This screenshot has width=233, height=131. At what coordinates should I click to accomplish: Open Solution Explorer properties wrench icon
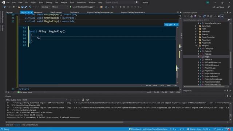[x=219, y=16]
